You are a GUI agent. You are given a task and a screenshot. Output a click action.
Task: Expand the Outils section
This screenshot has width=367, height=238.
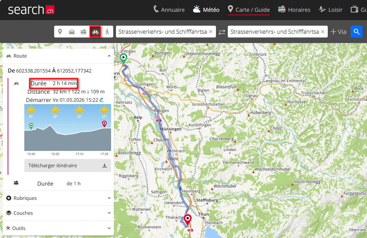coord(58,228)
